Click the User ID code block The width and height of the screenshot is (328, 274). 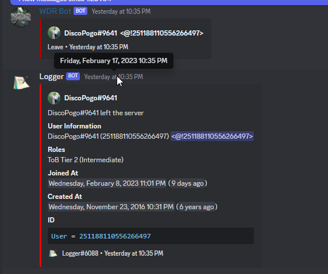click(x=151, y=236)
